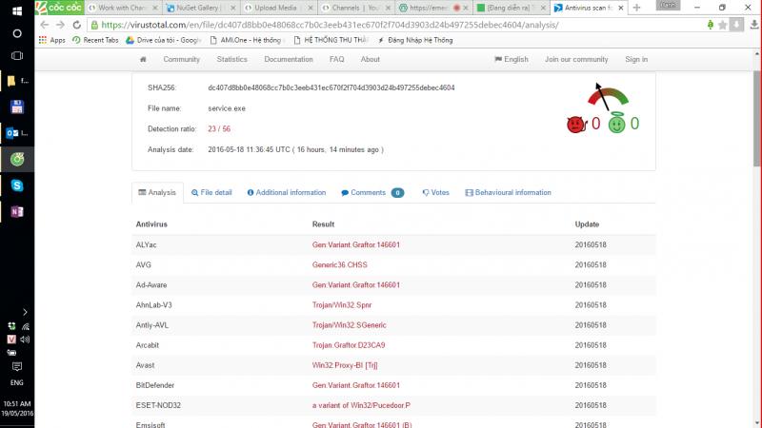
Task: Click the ESET-NOD32 result Win32/Pucedoor.P
Action: (361, 405)
